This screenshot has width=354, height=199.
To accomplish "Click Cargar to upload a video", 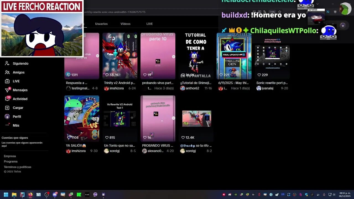I will click(x=14, y=108).
